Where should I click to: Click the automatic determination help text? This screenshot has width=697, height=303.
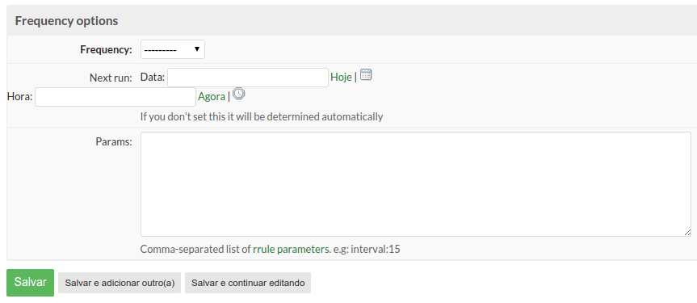(x=262, y=117)
